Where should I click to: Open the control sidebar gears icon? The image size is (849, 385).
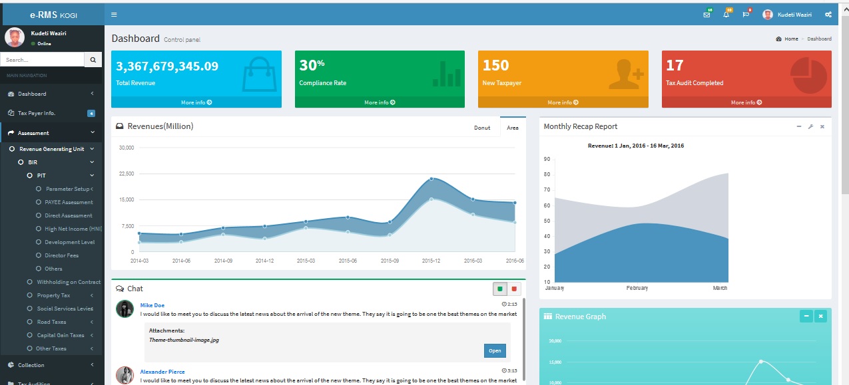point(828,15)
